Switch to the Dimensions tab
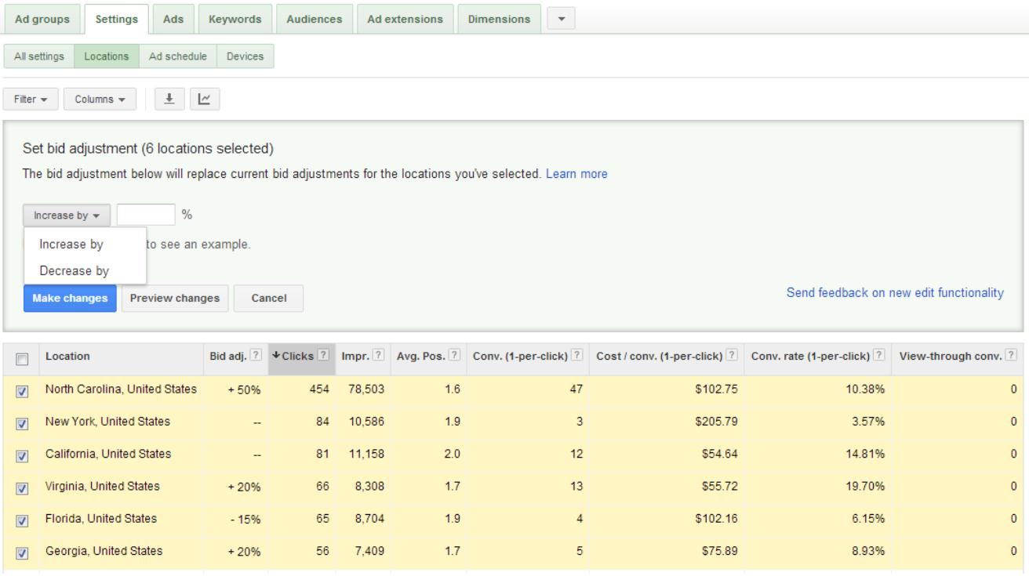 499,19
